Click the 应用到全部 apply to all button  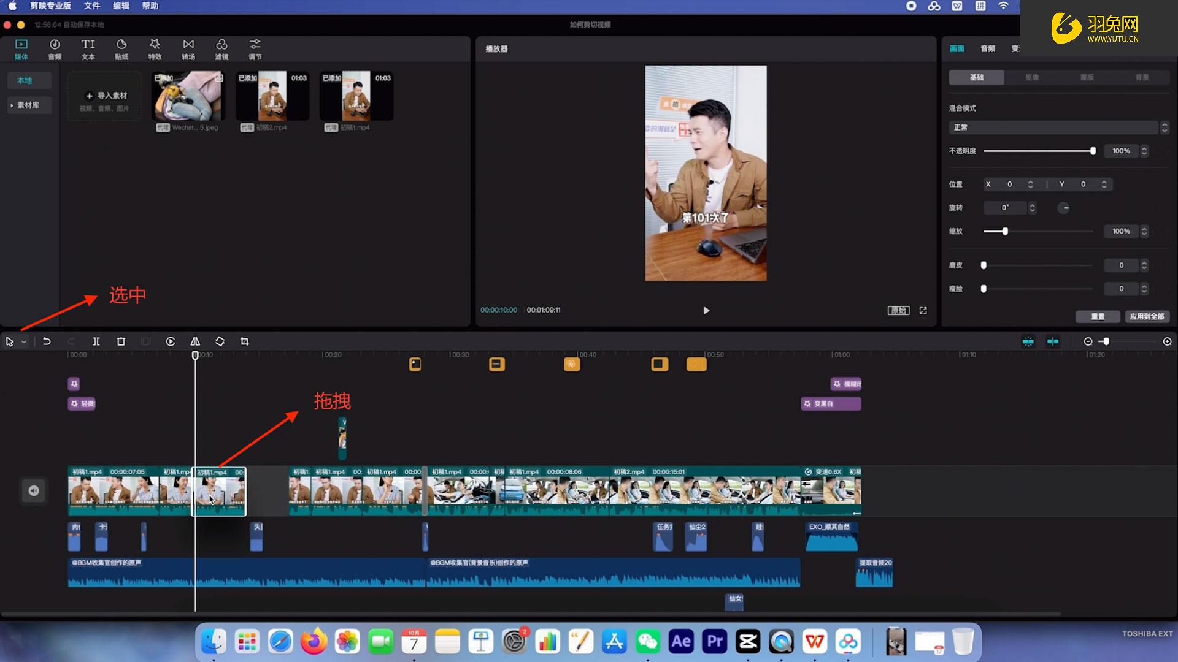1147,316
